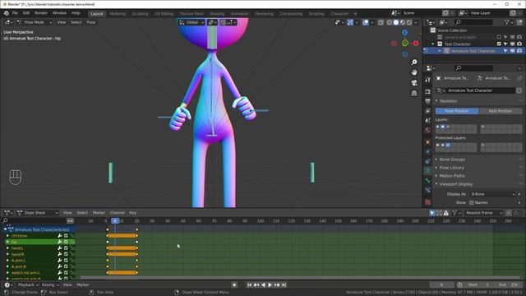Jump to the previous keyframe
Image resolution: width=526 pixels, height=296 pixels.
tap(256, 285)
